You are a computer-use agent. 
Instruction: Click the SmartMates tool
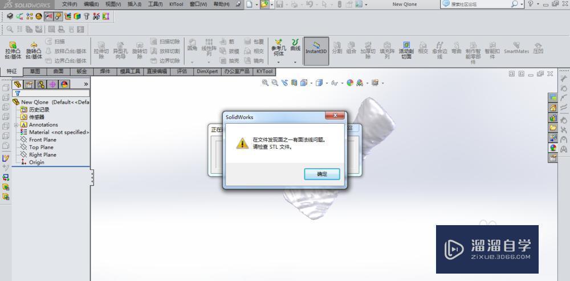(516, 48)
